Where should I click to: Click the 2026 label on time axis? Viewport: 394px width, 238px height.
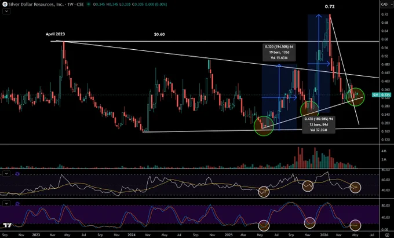click(323, 235)
